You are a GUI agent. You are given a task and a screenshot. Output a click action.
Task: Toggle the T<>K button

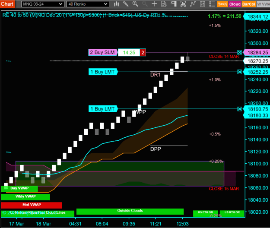222,4
